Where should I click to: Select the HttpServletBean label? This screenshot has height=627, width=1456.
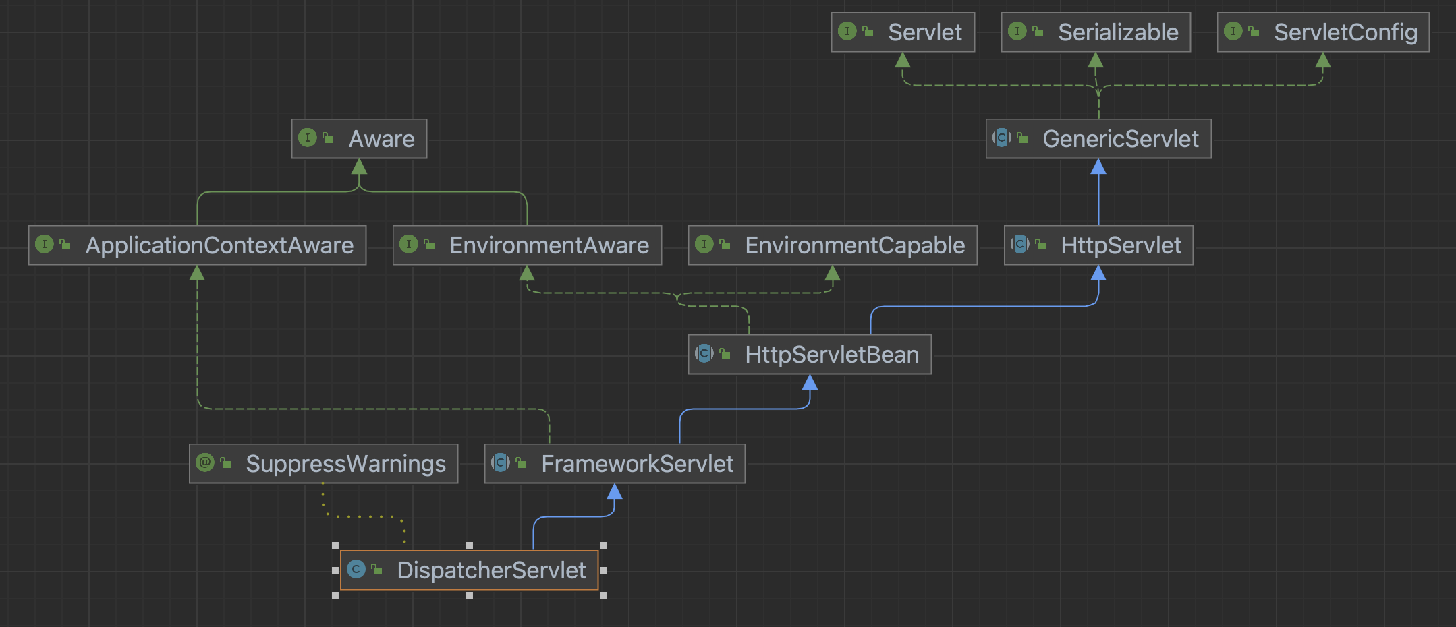point(832,355)
